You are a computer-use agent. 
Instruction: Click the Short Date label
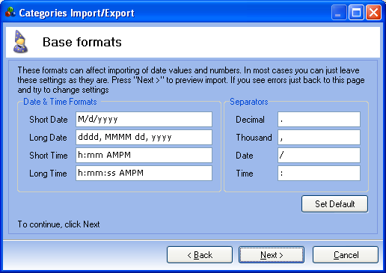pos(49,120)
